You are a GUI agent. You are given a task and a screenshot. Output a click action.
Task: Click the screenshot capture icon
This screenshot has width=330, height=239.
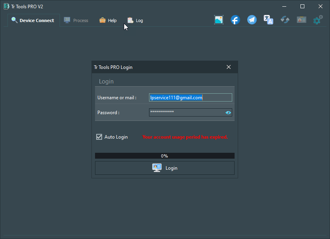pos(219,20)
